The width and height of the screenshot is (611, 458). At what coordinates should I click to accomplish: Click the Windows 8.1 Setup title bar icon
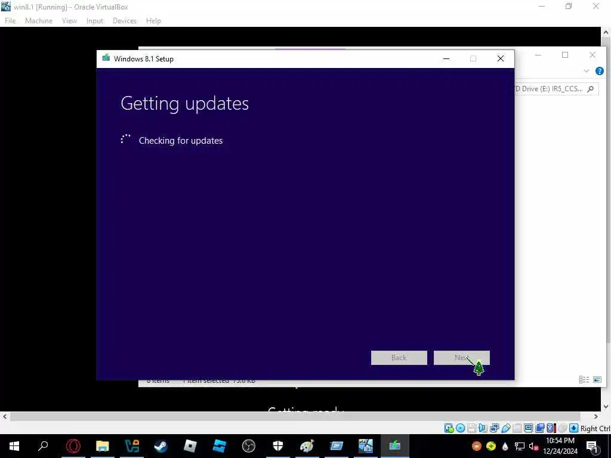(x=106, y=58)
